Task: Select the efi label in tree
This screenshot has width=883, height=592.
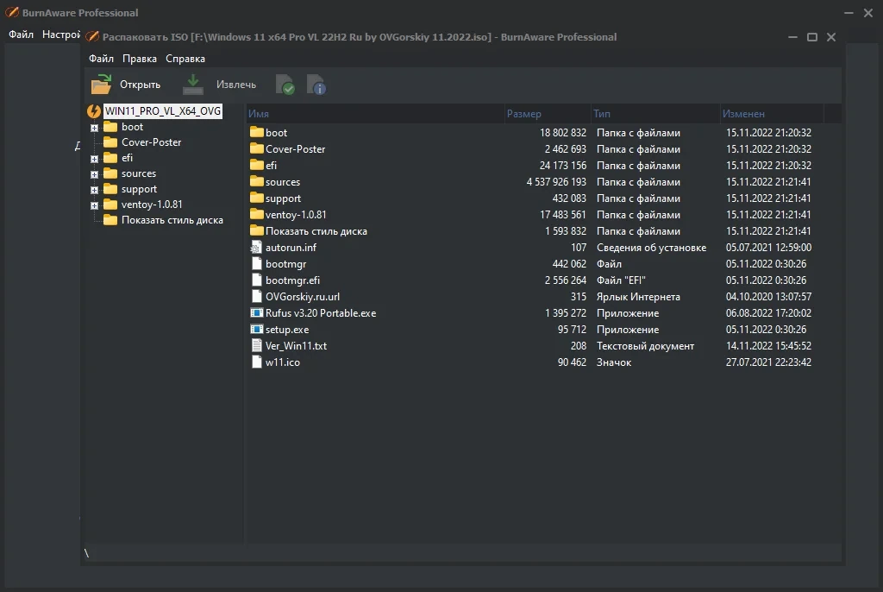Action: pos(128,158)
